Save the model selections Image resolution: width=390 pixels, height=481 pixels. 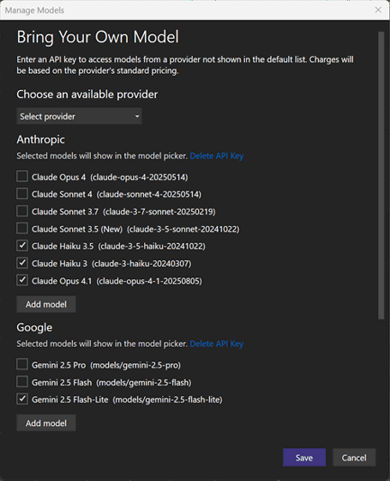(304, 458)
